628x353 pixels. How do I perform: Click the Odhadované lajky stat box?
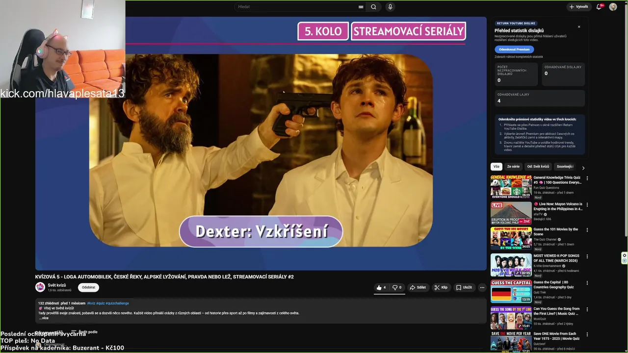[x=540, y=98]
